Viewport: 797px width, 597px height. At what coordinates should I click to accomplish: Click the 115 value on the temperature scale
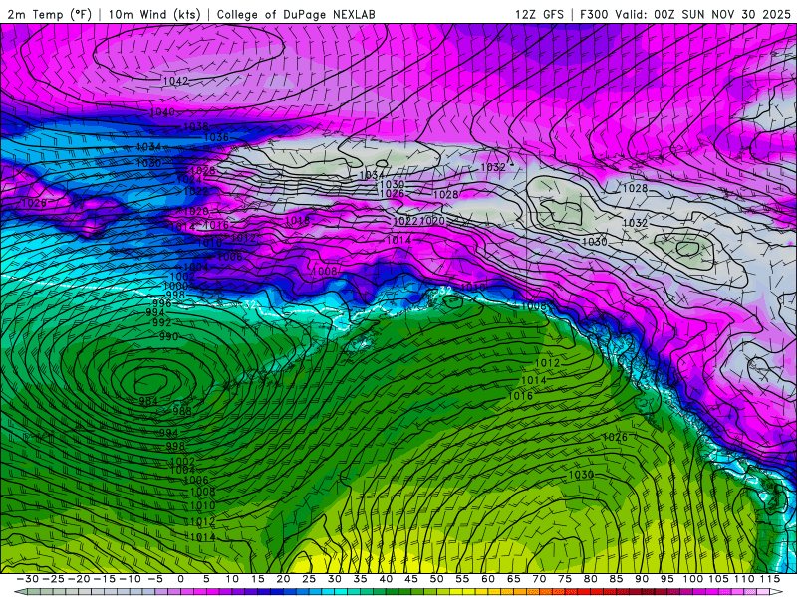(769, 579)
